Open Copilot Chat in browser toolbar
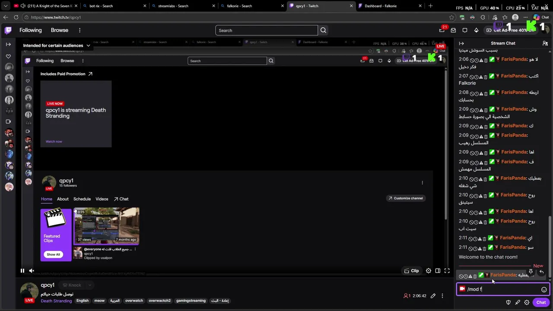The image size is (553, 311). coord(541,17)
